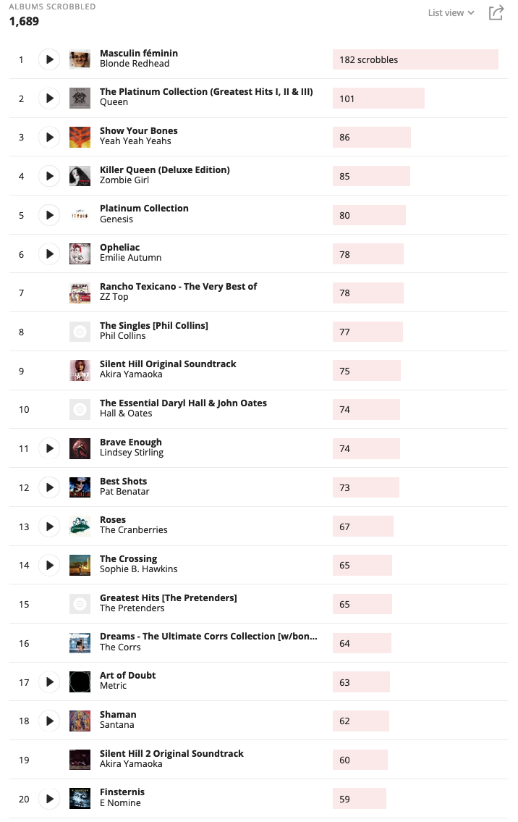518x822 pixels.
Task: Click the Best Shots album cover art
Action: 80,487
